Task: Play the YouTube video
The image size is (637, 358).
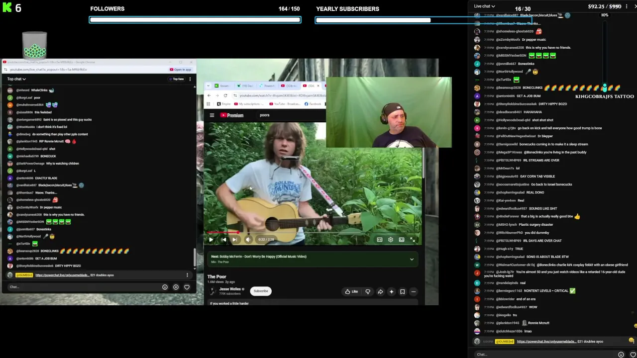Action: click(211, 240)
